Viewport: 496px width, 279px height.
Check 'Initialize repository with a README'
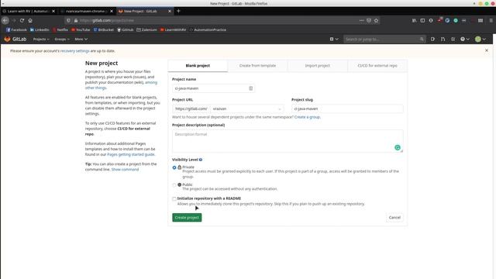click(x=174, y=199)
